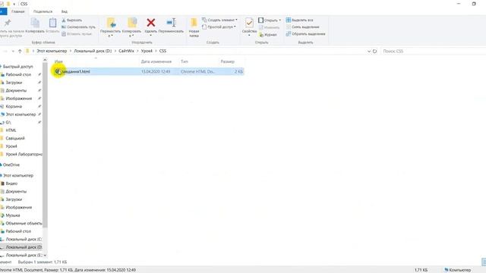Viewport: 486px width, 273px height.
Task: Click the Переименовать icon
Action: point(171,23)
